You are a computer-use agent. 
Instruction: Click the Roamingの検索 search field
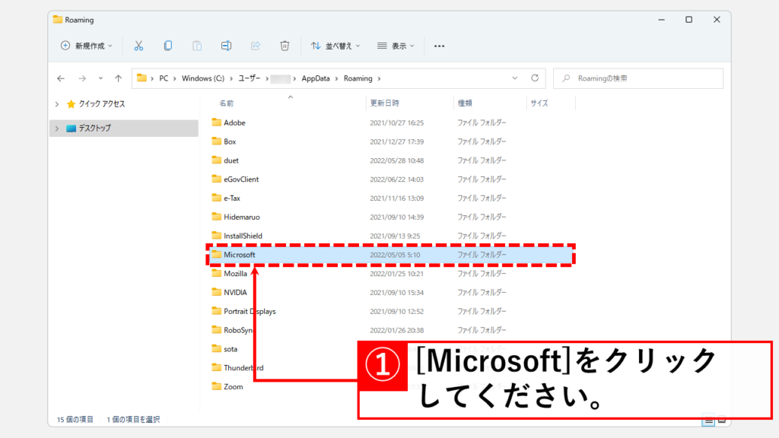point(643,78)
